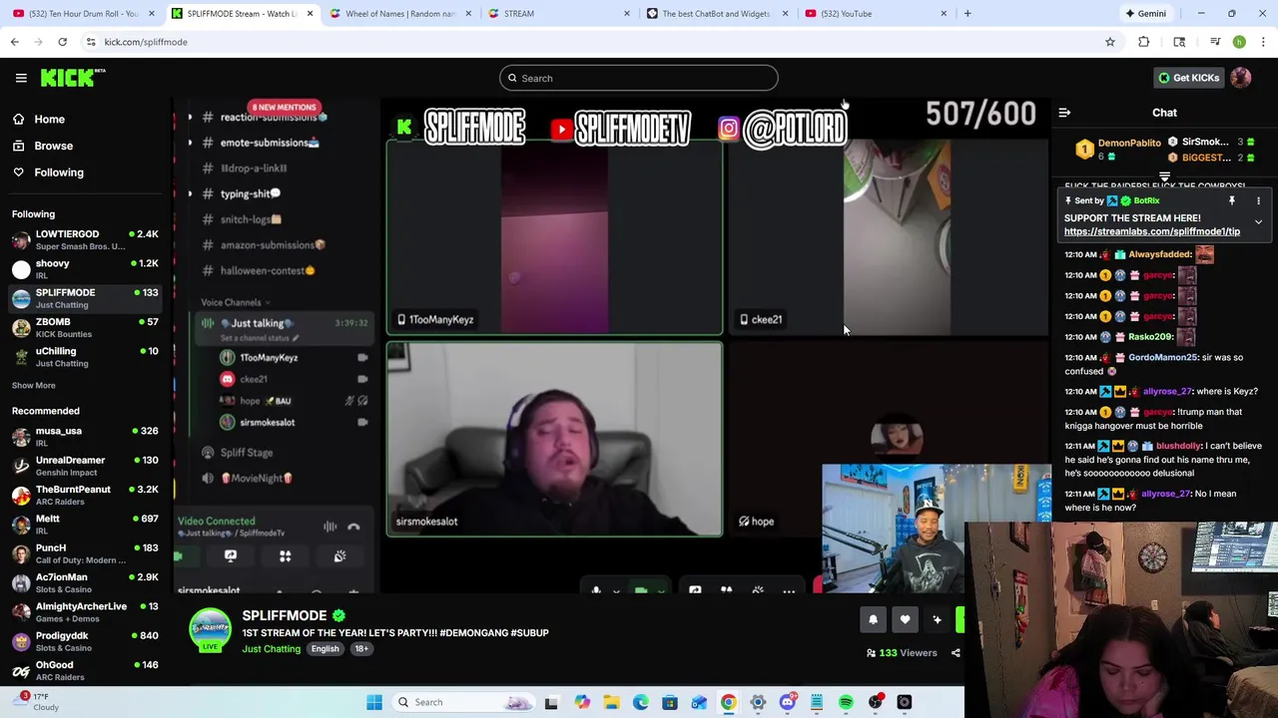Expand the gift leaderboard handle
This screenshot has width=1278, height=718.
pyautogui.click(x=1164, y=177)
